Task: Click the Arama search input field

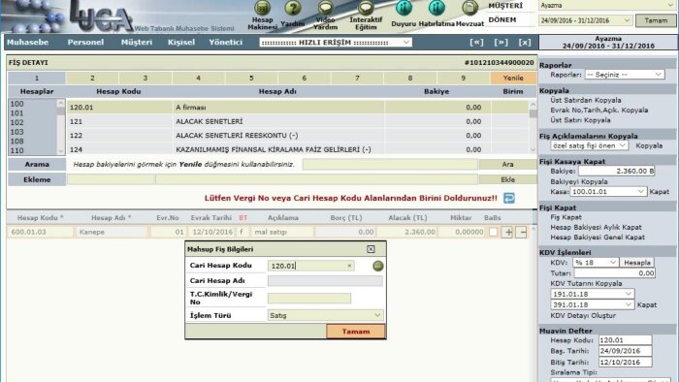Action: (390, 165)
